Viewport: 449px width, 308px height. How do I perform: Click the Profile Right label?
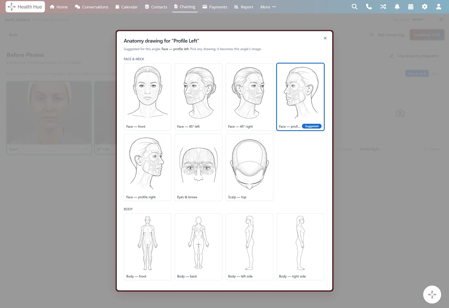coord(370,149)
